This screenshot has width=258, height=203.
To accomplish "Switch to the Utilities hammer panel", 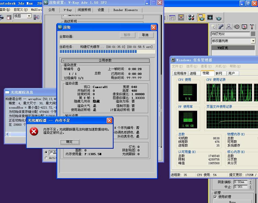I will pos(252,26).
